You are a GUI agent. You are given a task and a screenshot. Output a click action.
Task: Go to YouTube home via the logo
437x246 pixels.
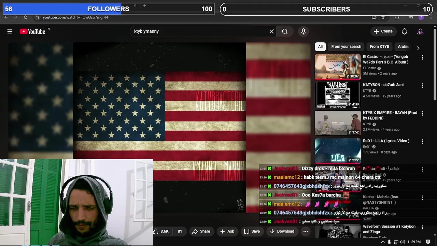click(x=32, y=31)
